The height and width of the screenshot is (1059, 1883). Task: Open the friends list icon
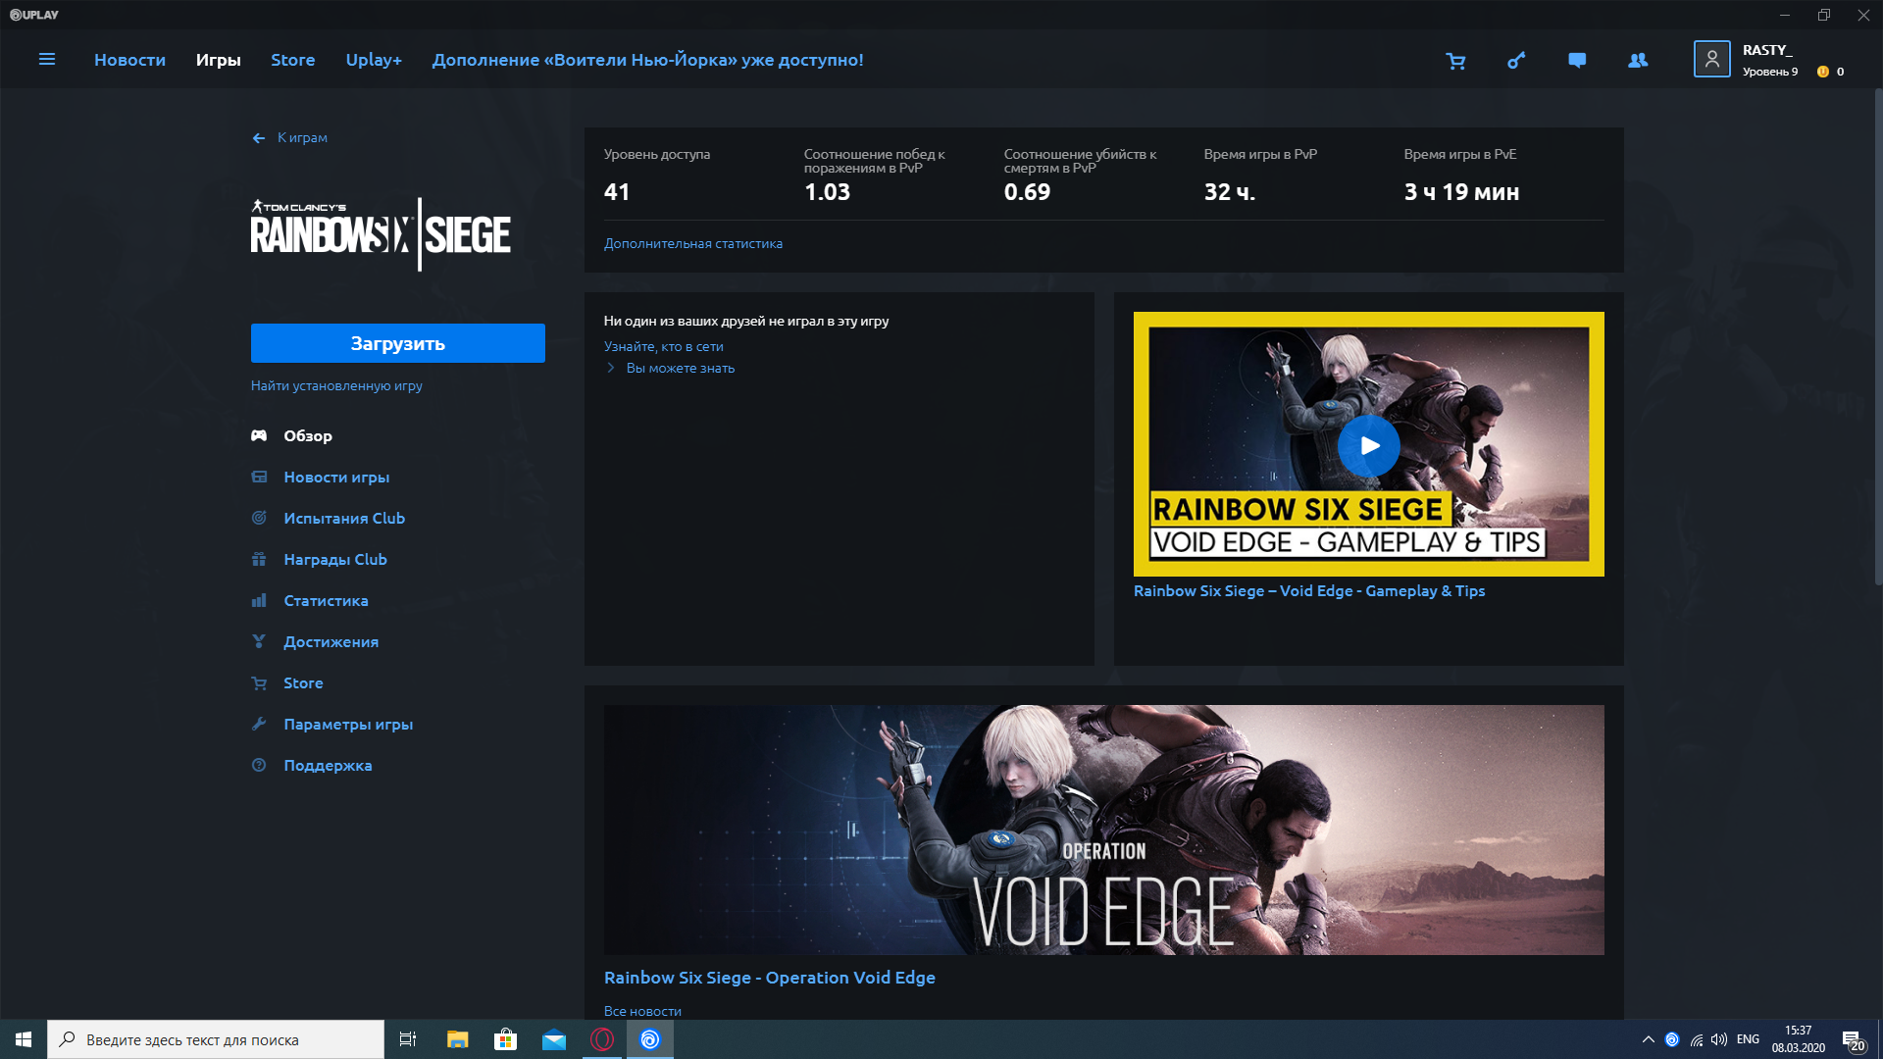click(1638, 61)
